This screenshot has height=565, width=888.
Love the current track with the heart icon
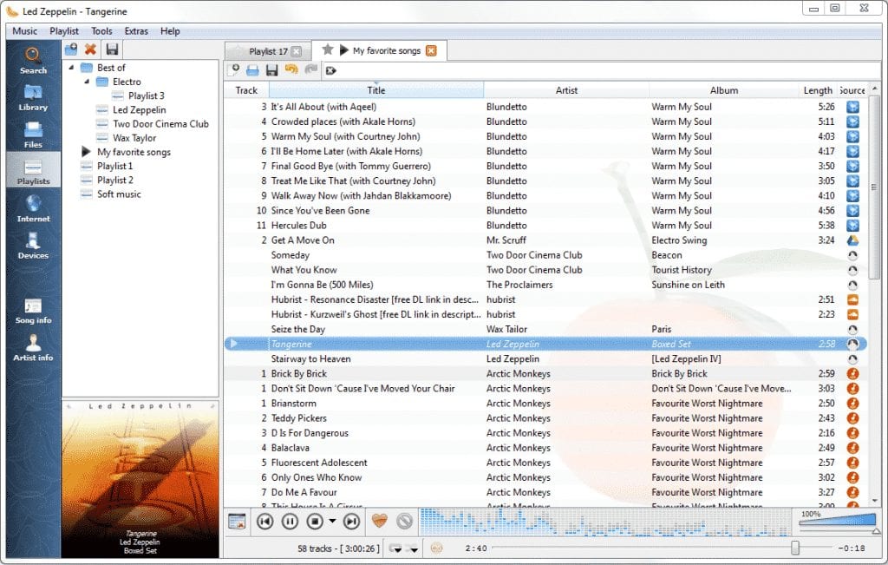(x=380, y=521)
